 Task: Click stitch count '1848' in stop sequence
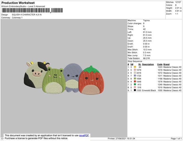[139, 82]
